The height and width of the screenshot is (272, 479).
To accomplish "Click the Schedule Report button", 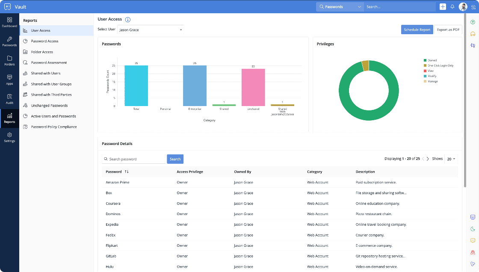I will [417, 29].
